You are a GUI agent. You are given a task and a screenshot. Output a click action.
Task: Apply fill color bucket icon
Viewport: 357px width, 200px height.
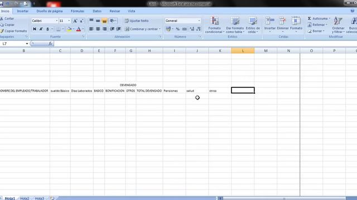(69, 29)
